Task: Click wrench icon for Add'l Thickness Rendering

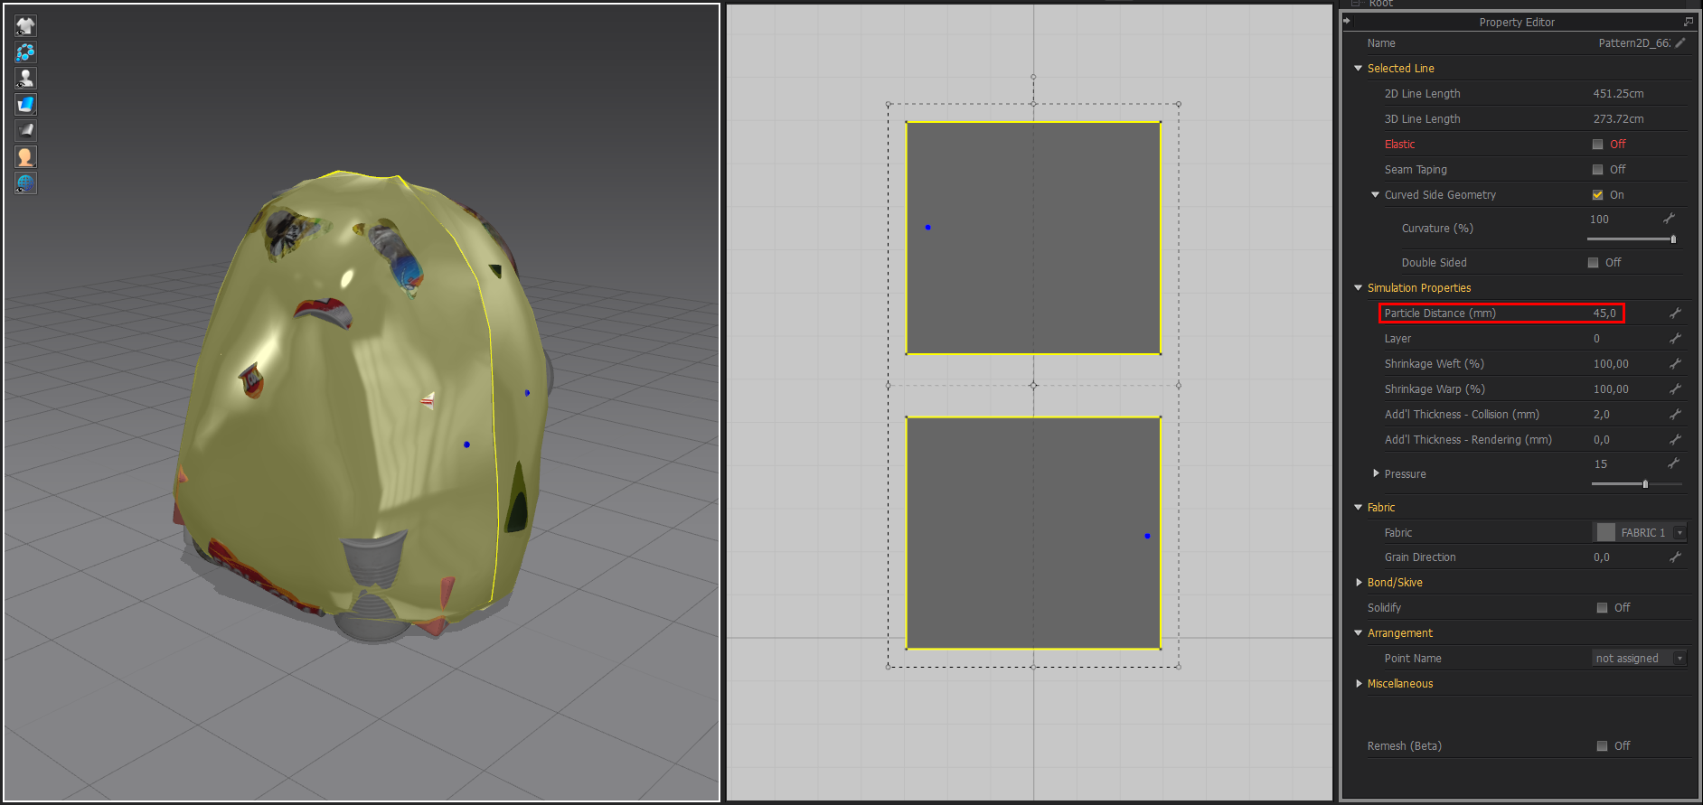Action: pos(1675,440)
